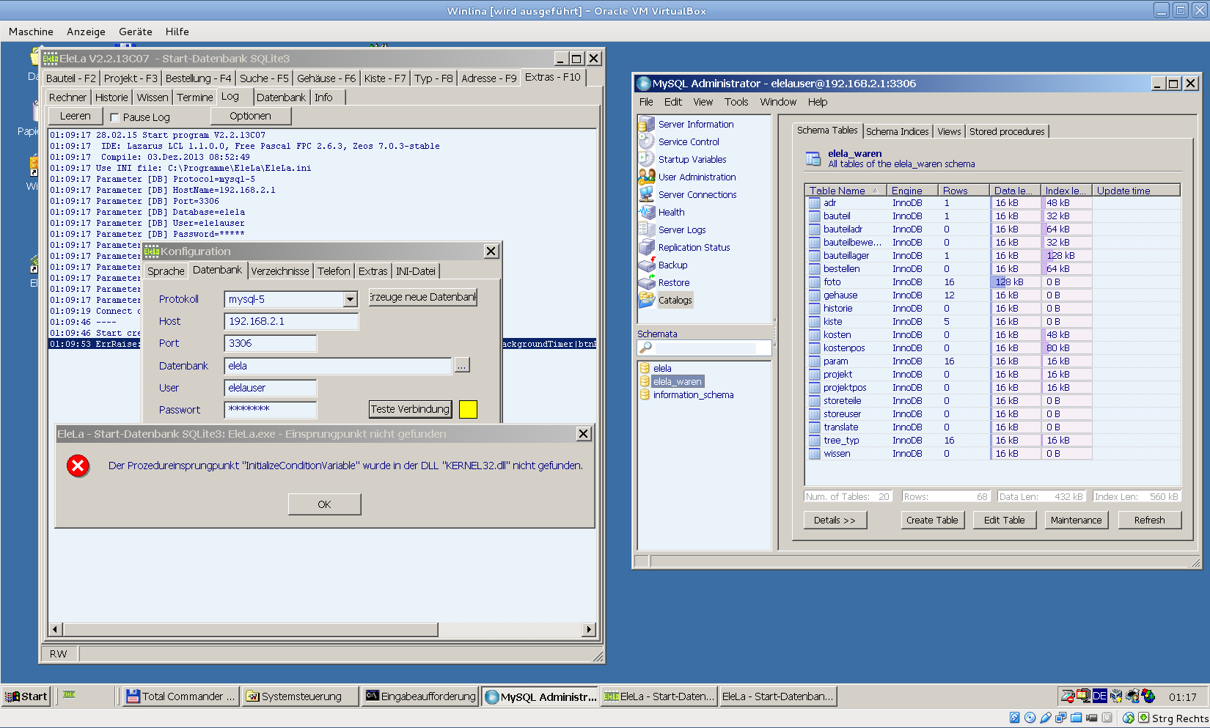The image size is (1210, 728).
Task: Click the DE language indicator in tray
Action: pos(1099,696)
